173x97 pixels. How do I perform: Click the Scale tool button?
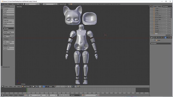(9, 13)
